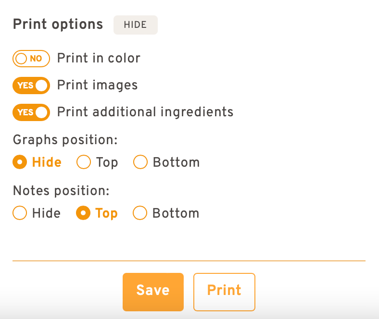Disable the Print additional ingredients switch
Image resolution: width=379 pixels, height=319 pixels.
coord(31,112)
